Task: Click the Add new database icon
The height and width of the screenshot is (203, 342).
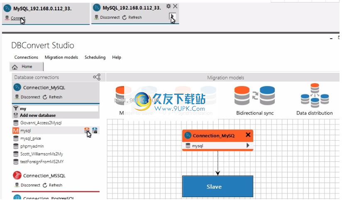Action: 16,115
